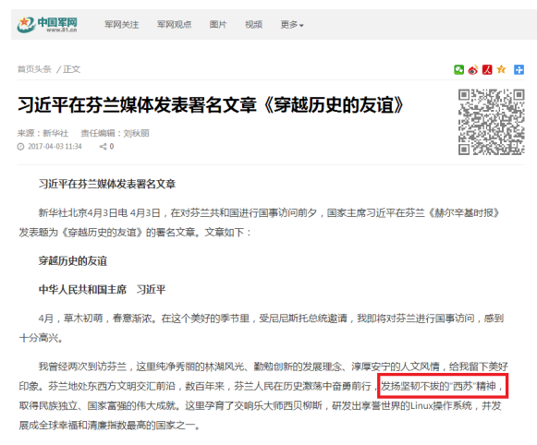Viewport: 537px width, 445px height.
Task: Go to the 图片 section
Action: coord(218,25)
